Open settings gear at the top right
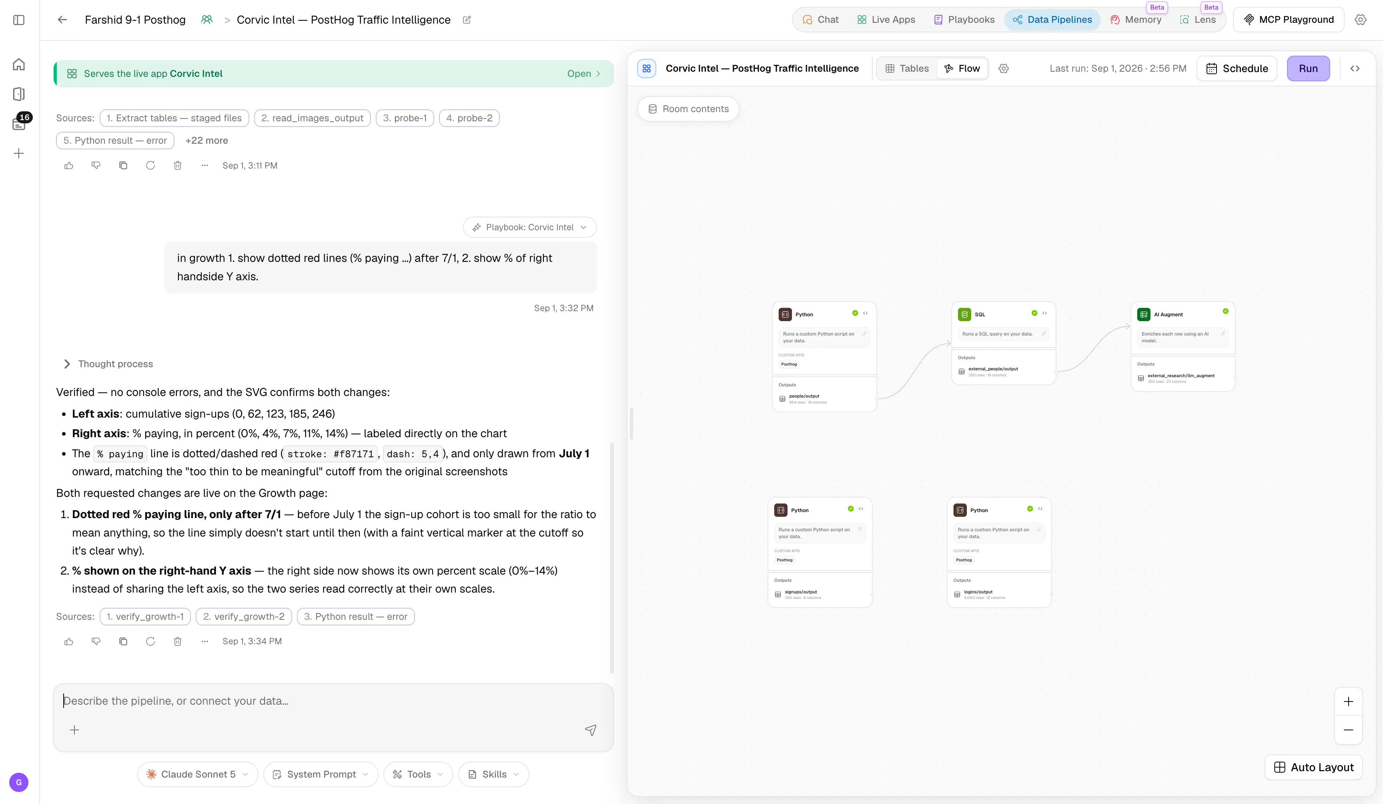The height and width of the screenshot is (804, 1383). tap(1360, 20)
